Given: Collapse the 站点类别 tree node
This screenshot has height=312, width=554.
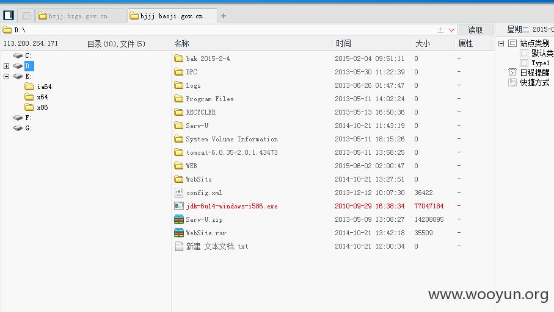Looking at the screenshot, I should [501, 43].
